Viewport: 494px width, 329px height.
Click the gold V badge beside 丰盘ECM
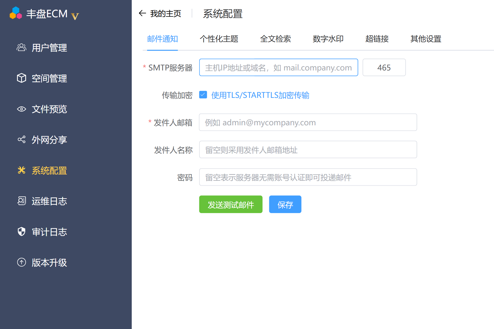tap(75, 16)
